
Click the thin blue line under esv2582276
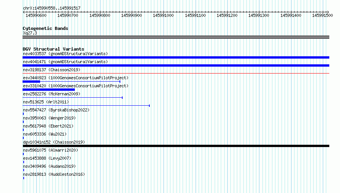click(x=73, y=98)
